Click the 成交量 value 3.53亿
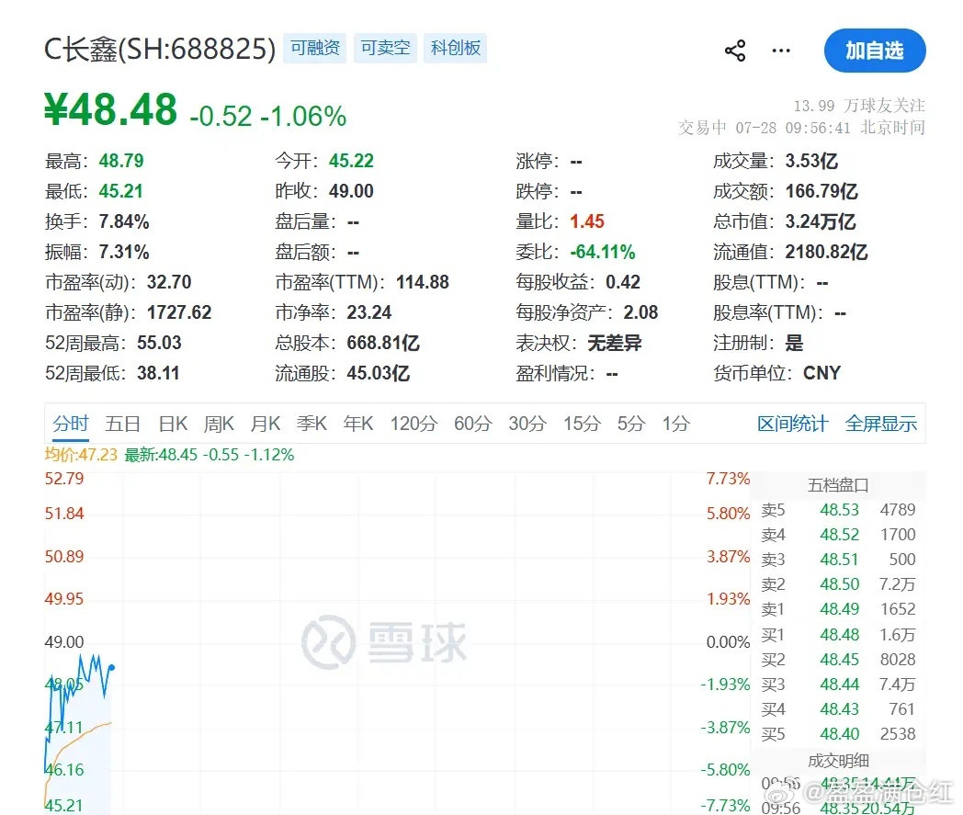Screen dimensions: 963x815 [811, 161]
